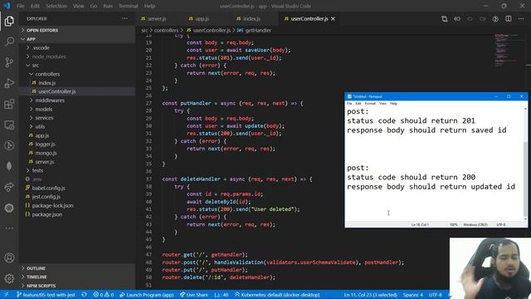Expand the services folder
Screen dimensions: 531x299
tap(77, 118)
